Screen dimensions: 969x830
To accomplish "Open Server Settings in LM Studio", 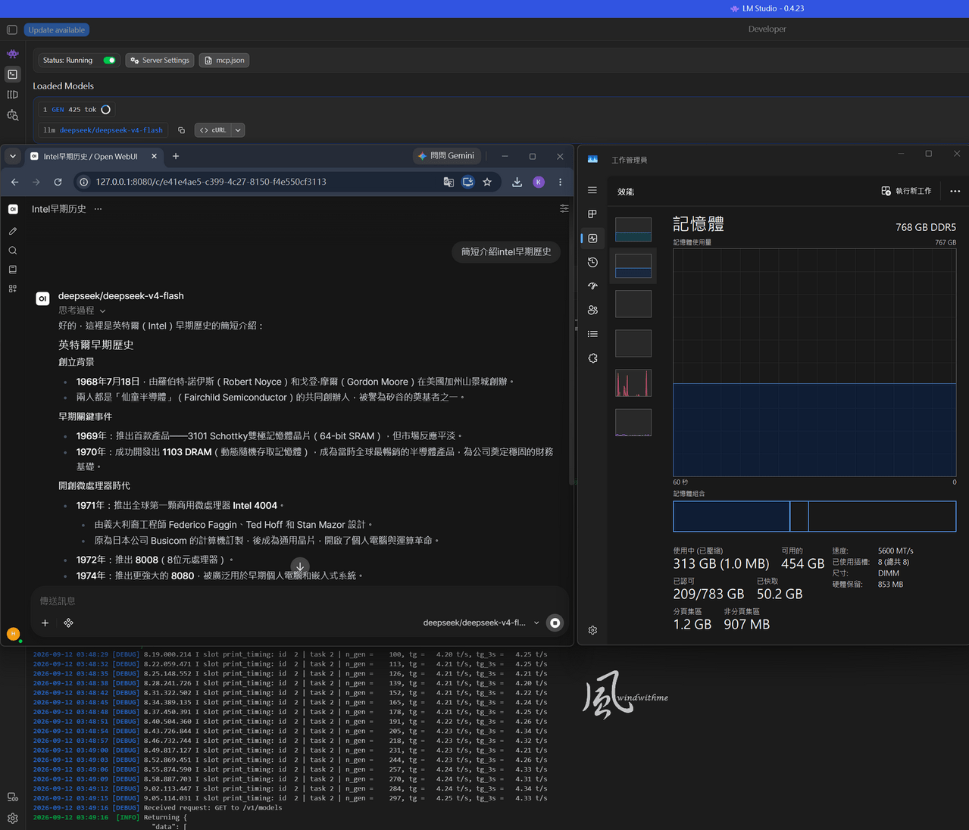I will tap(160, 61).
